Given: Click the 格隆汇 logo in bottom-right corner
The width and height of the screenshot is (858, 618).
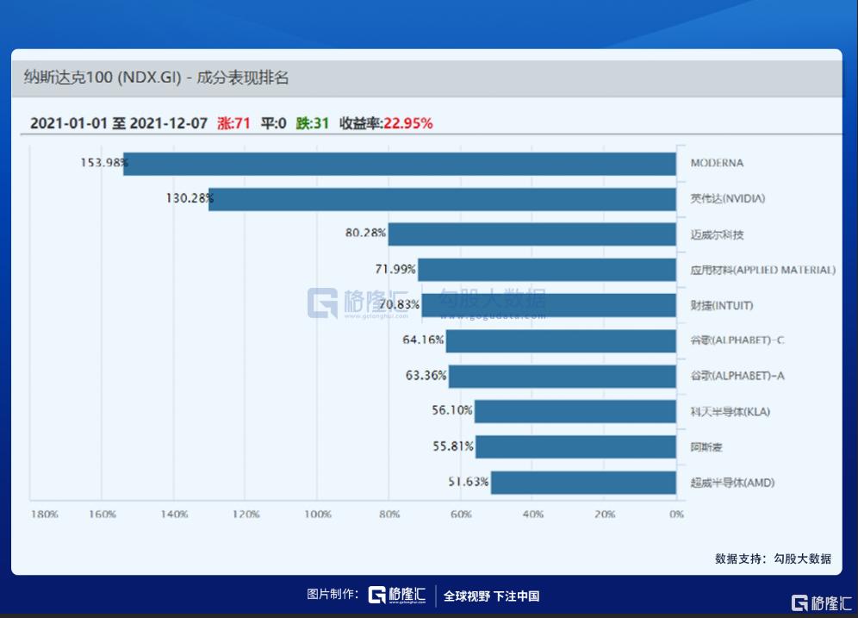Looking at the screenshot, I should [821, 602].
